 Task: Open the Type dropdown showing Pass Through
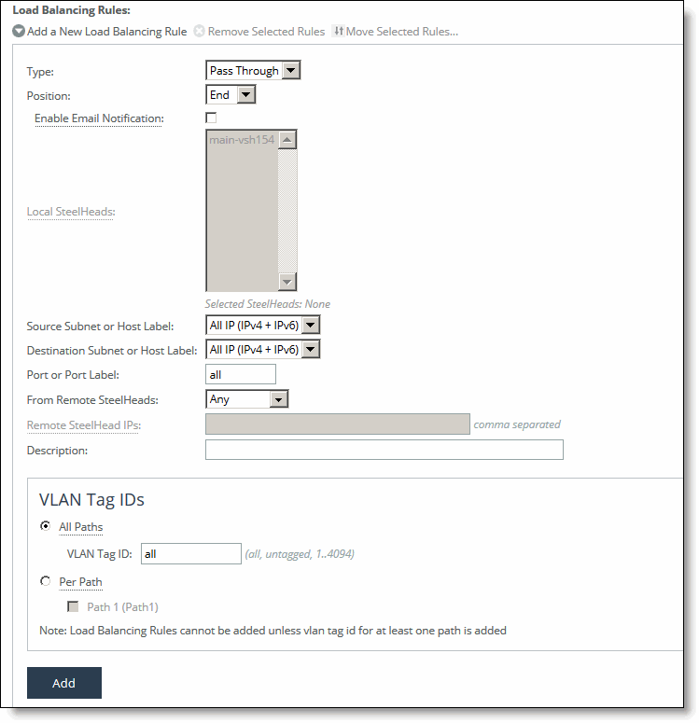click(253, 71)
